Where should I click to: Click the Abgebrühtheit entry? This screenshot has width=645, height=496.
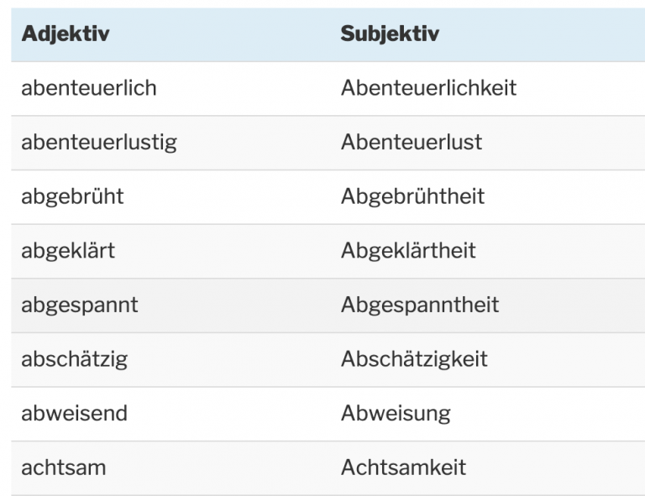(x=412, y=196)
